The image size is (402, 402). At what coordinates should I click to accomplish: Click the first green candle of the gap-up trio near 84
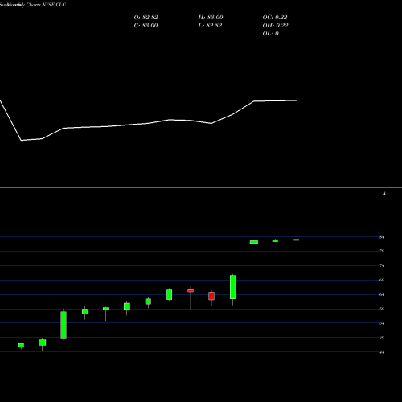tap(254, 242)
